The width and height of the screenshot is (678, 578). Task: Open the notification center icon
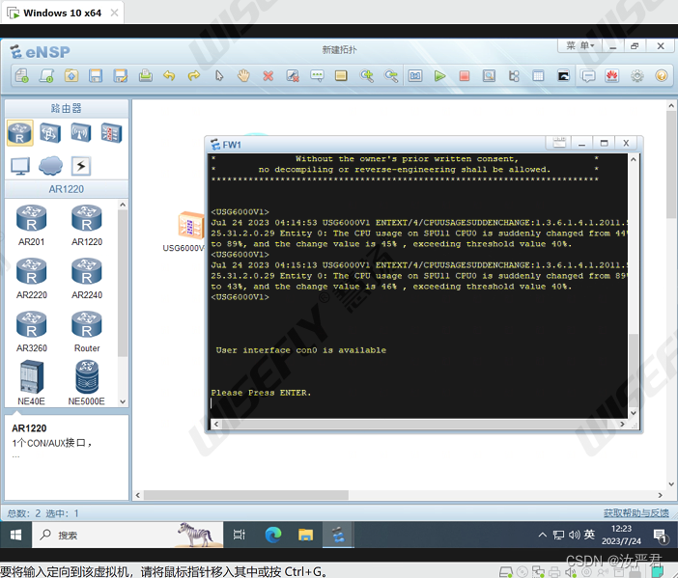[661, 536]
